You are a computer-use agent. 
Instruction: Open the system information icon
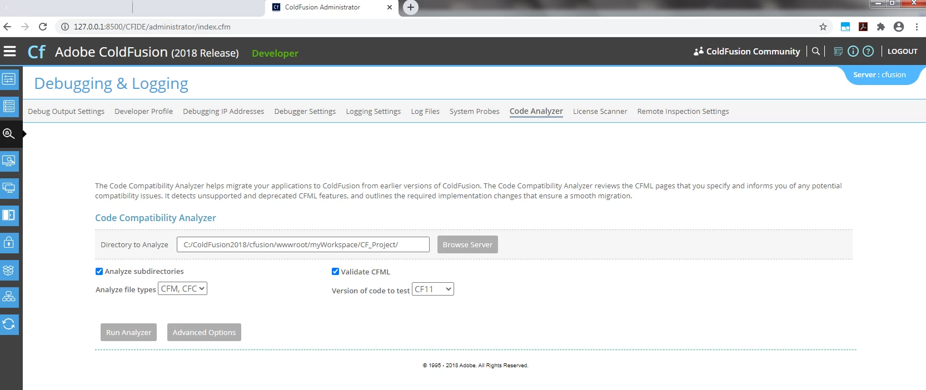pos(853,51)
